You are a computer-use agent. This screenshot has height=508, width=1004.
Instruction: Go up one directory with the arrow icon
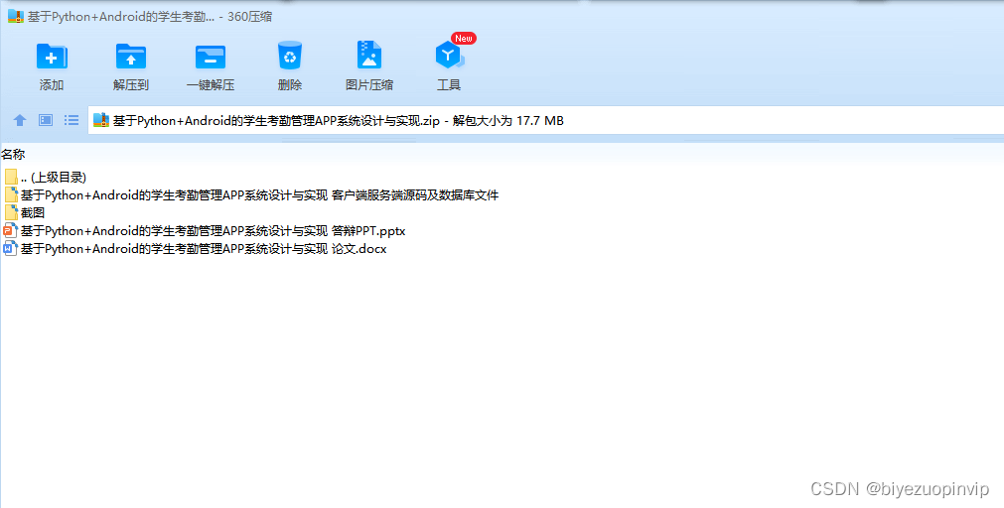(x=20, y=120)
